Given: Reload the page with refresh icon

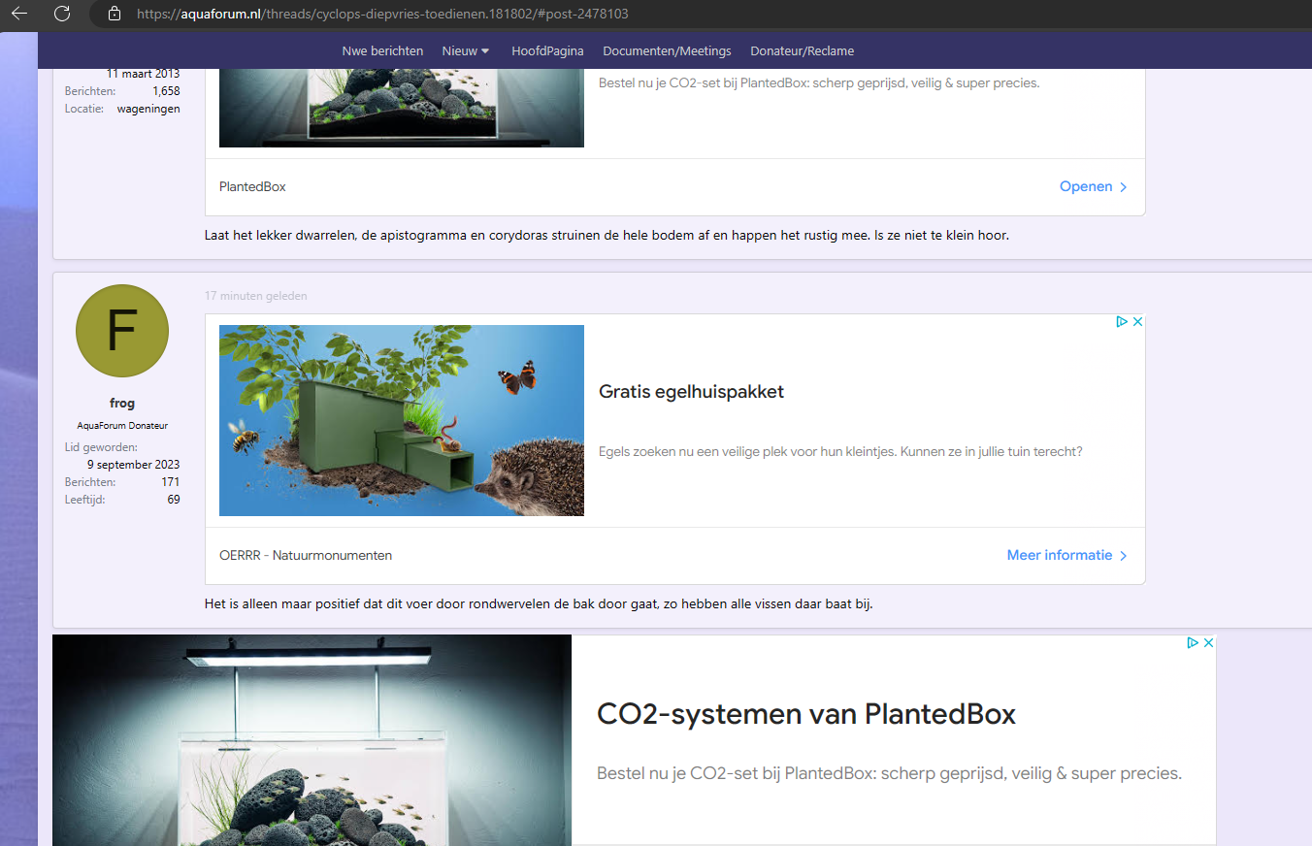Looking at the screenshot, I should point(62,14).
